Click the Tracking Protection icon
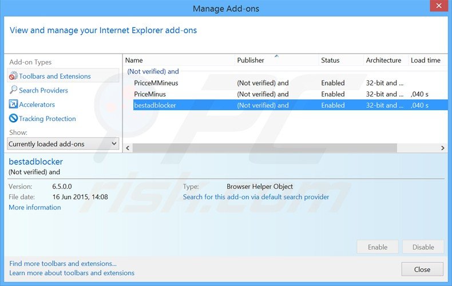Image resolution: width=452 pixels, height=286 pixels. 13,119
